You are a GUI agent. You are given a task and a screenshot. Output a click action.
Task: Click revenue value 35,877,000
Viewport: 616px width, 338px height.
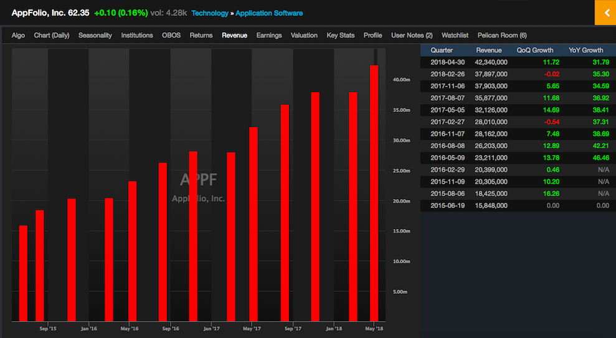click(491, 98)
